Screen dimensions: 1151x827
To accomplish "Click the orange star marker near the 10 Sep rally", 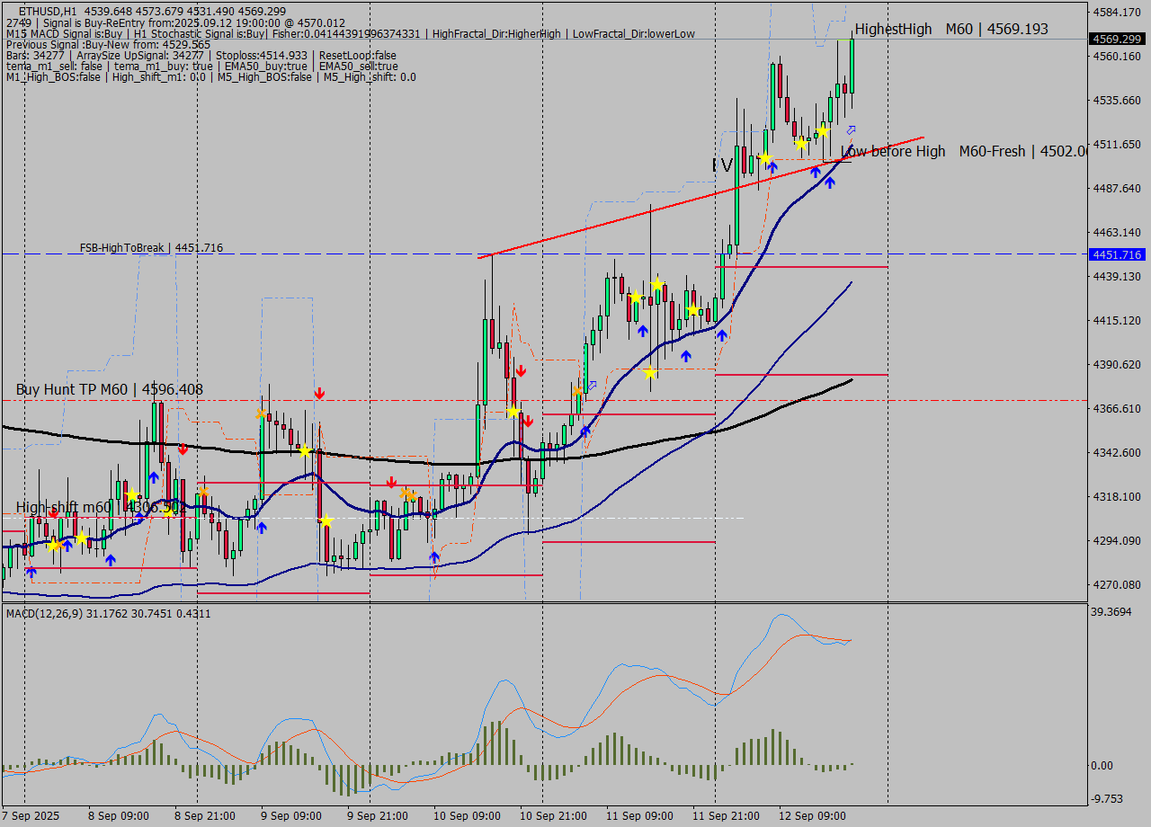I will click(x=577, y=391).
